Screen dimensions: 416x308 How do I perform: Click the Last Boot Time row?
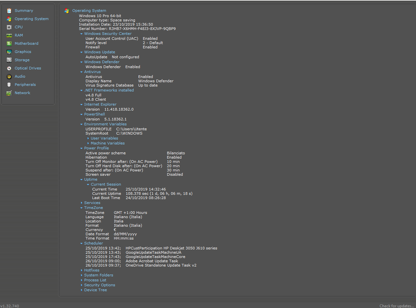[x=129, y=198]
